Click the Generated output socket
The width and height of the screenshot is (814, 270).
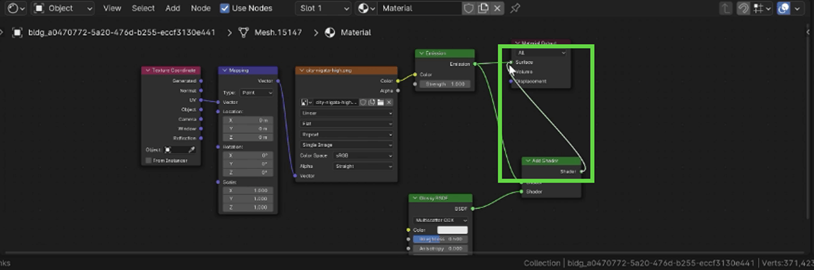(201, 81)
